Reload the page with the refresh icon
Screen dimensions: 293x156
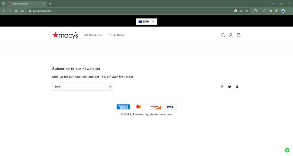16,11
